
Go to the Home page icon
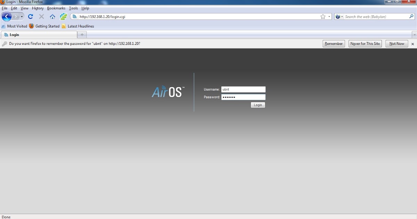52,16
